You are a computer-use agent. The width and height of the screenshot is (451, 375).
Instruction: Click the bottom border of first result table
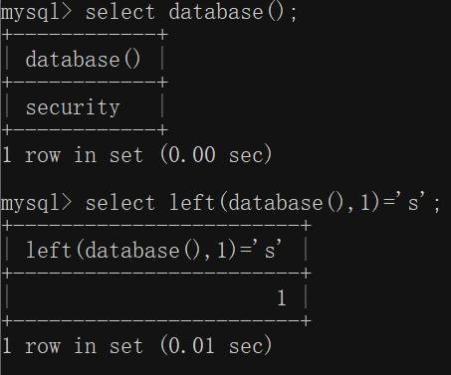(85, 129)
